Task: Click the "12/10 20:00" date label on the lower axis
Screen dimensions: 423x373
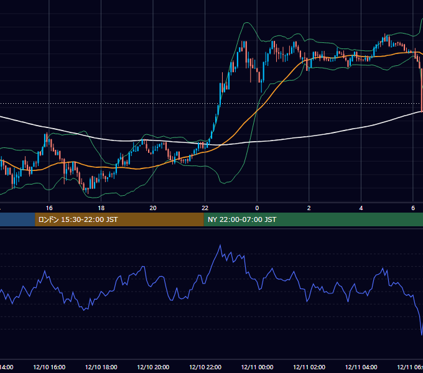Action: point(153,367)
